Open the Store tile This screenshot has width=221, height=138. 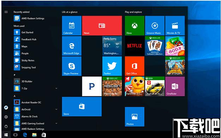[x=82, y=107]
